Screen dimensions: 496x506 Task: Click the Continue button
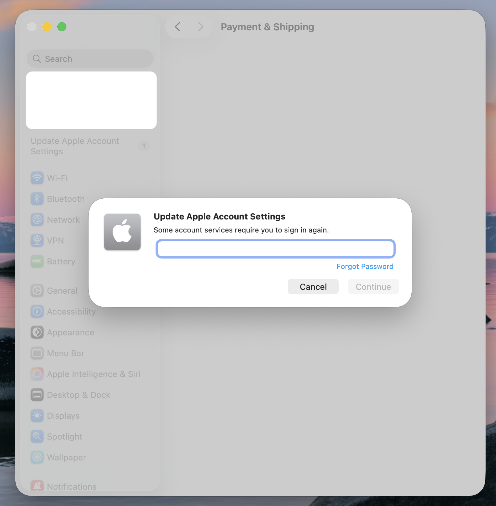373,287
